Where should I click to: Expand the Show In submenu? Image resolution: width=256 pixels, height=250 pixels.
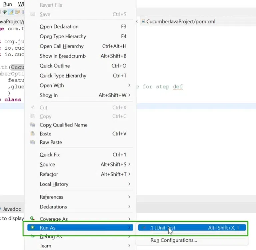[x=80, y=95]
